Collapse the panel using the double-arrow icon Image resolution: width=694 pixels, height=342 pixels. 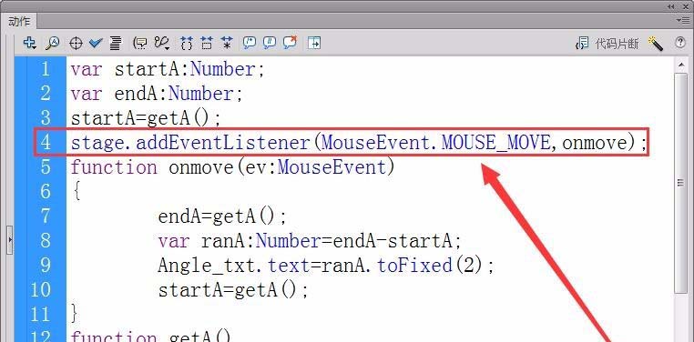(x=671, y=6)
